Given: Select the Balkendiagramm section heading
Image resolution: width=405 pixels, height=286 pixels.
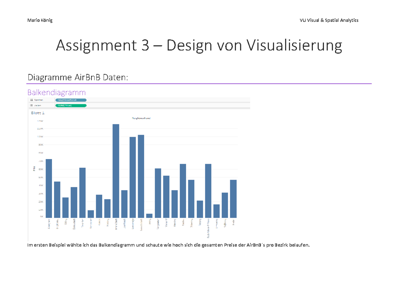Looking at the screenshot, I should pyautogui.click(x=57, y=92).
